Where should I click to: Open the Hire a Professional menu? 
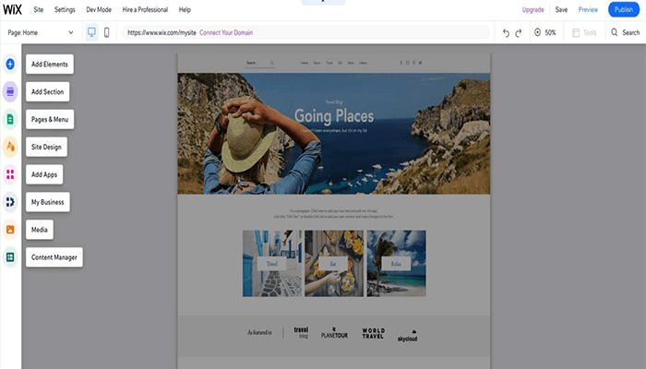[x=145, y=9]
